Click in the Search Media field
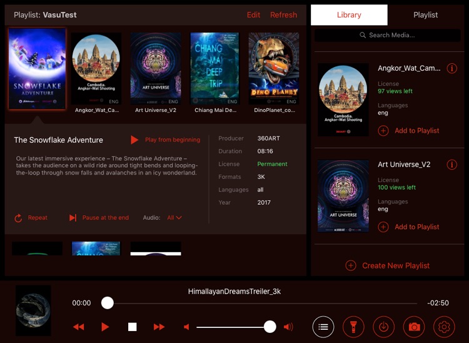Image resolution: width=469 pixels, height=343 pixels. click(x=387, y=35)
